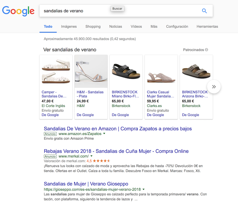238x205 pixels.
Task: Open Rebajas Verano 2018 Sandalias de Cuña result
Action: 116,151
